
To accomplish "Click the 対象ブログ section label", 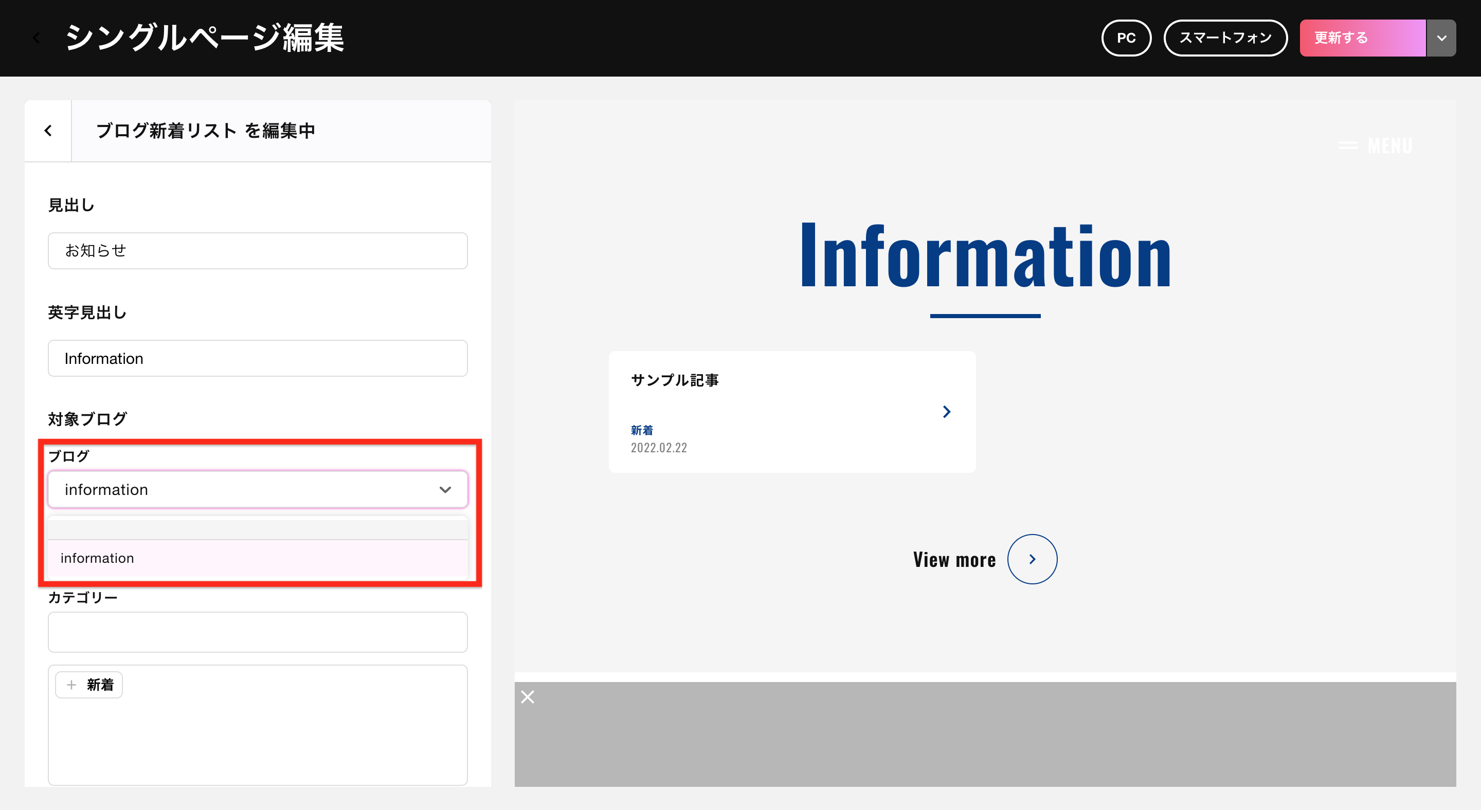I will (87, 419).
